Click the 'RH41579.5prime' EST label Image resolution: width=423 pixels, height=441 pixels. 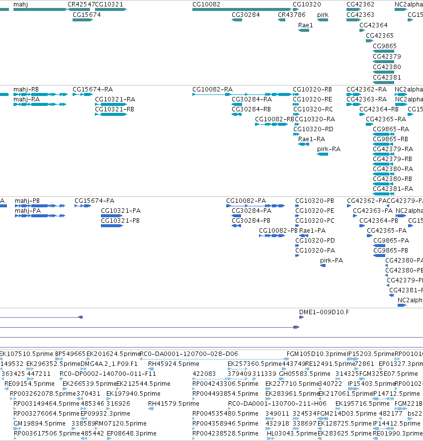[173, 403]
